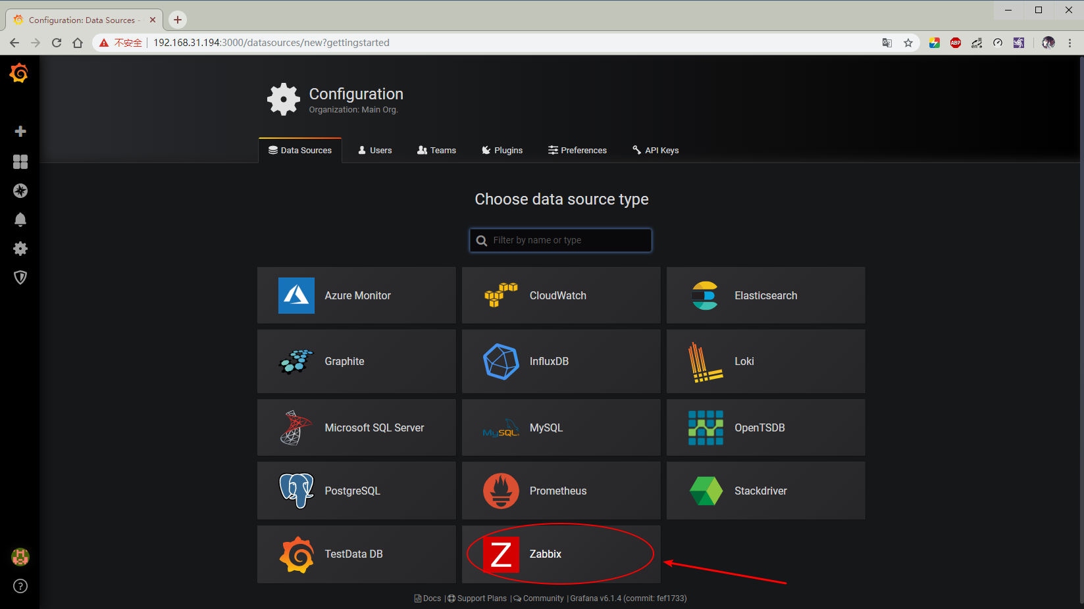Choose the Azure Monitor data source label
This screenshot has height=609, width=1084.
(357, 296)
